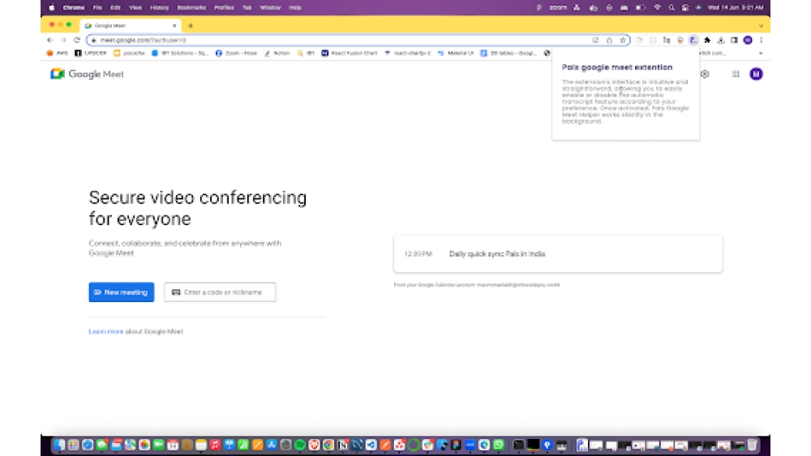Open the Zoom bookmark
This screenshot has width=811, height=456.
[x=236, y=53]
